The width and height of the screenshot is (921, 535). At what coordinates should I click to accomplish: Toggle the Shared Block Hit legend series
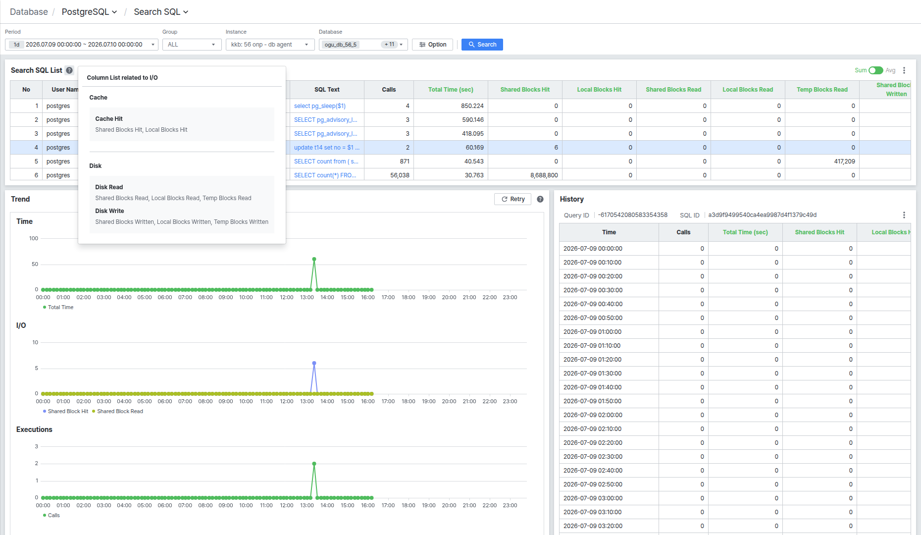click(x=65, y=411)
